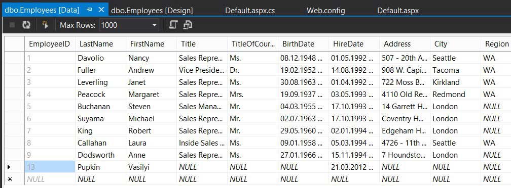The width and height of the screenshot is (511, 188).
Task: Click the King last name cell
Action: (101, 131)
